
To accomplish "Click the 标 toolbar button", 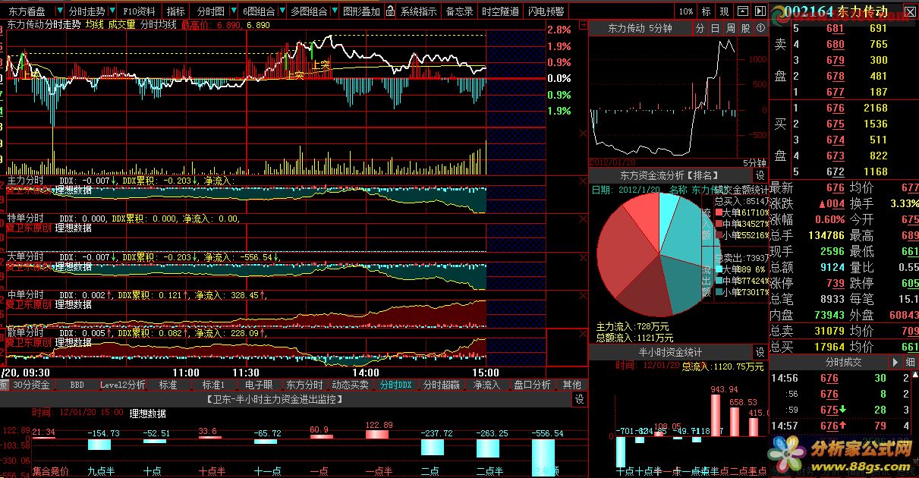I will [707, 11].
